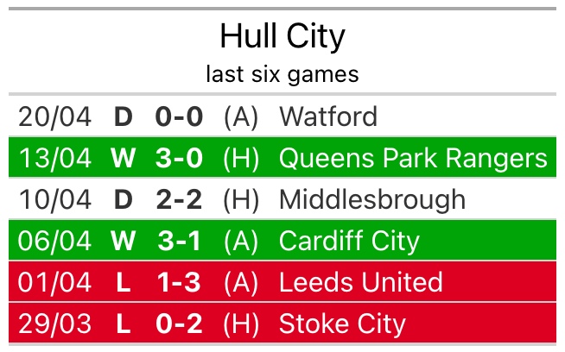
Task: Click the 20/04 date
Action: (54, 116)
